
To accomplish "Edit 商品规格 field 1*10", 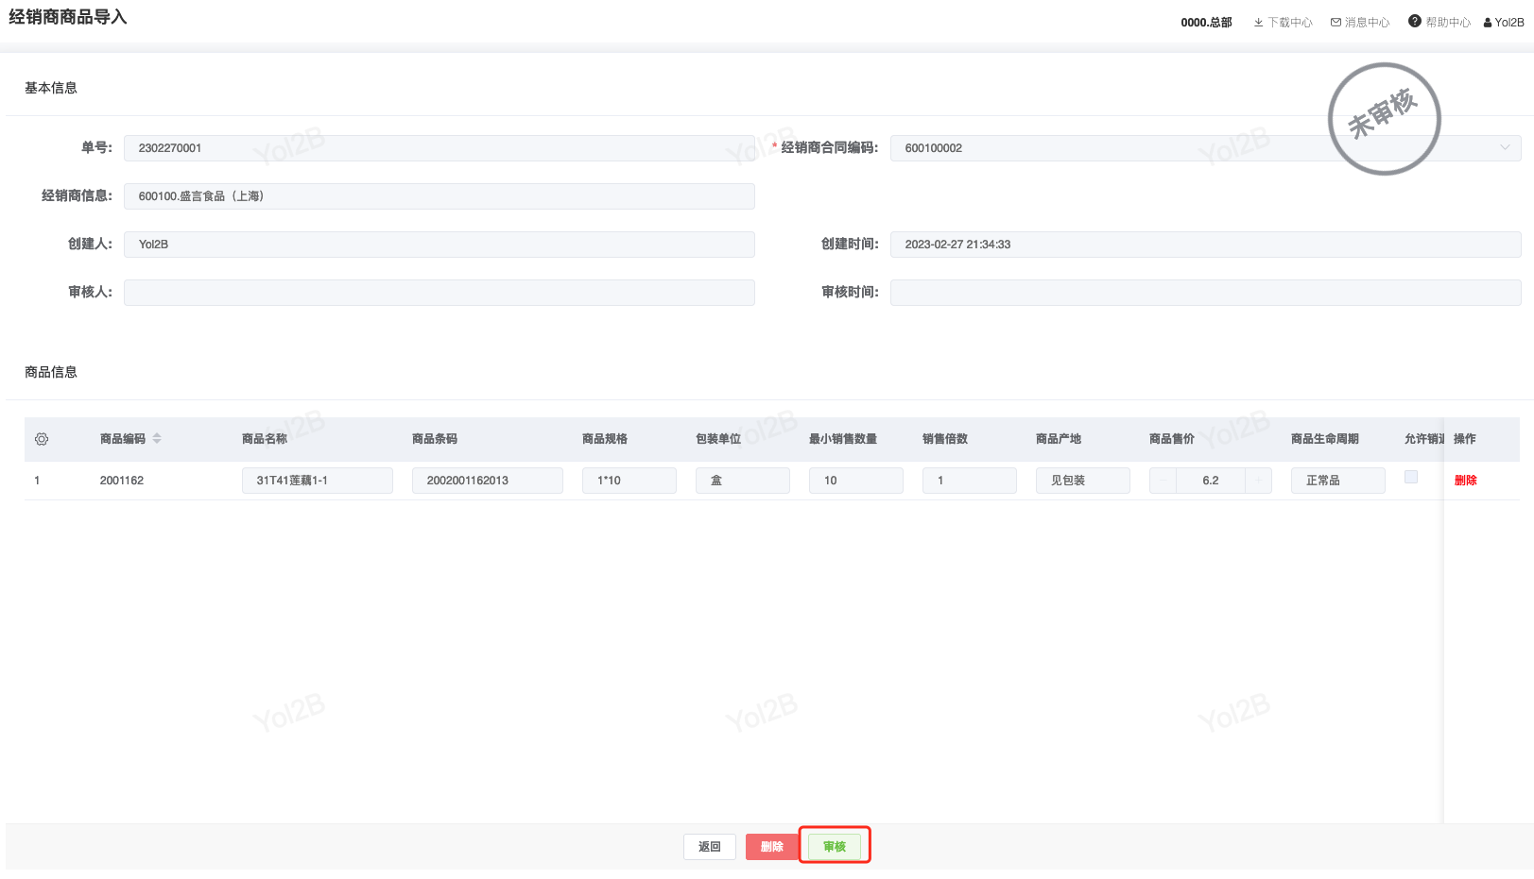I will [629, 481].
